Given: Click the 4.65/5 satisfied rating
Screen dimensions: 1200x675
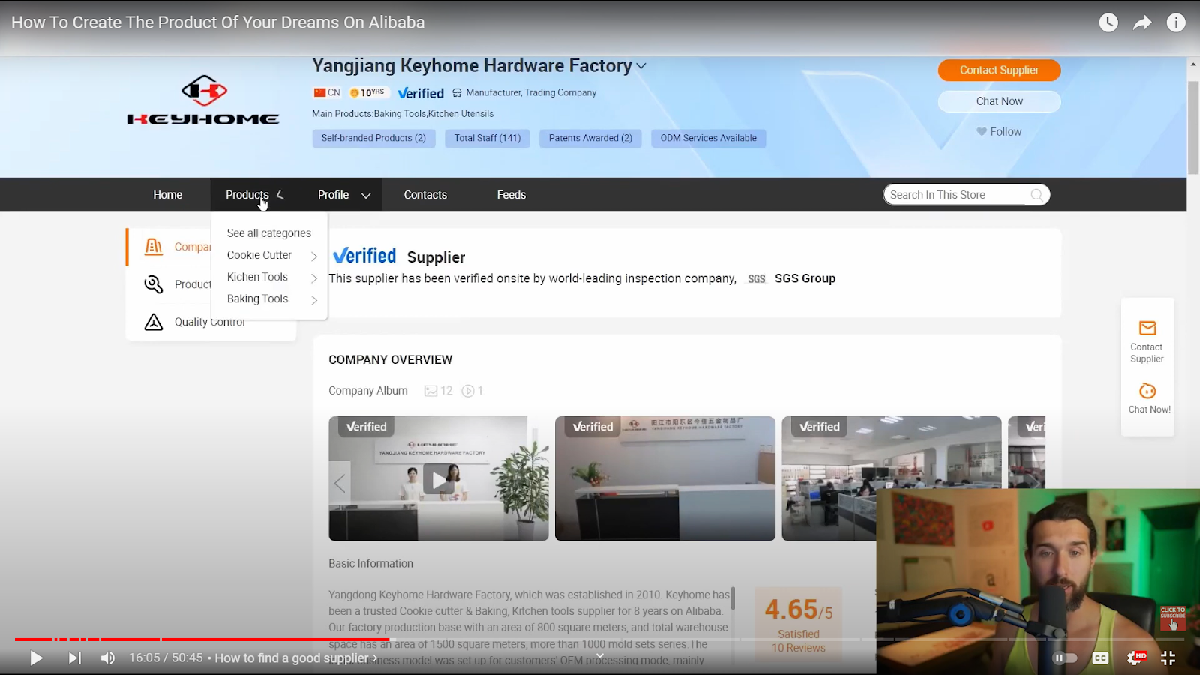Looking at the screenshot, I should point(798,609).
